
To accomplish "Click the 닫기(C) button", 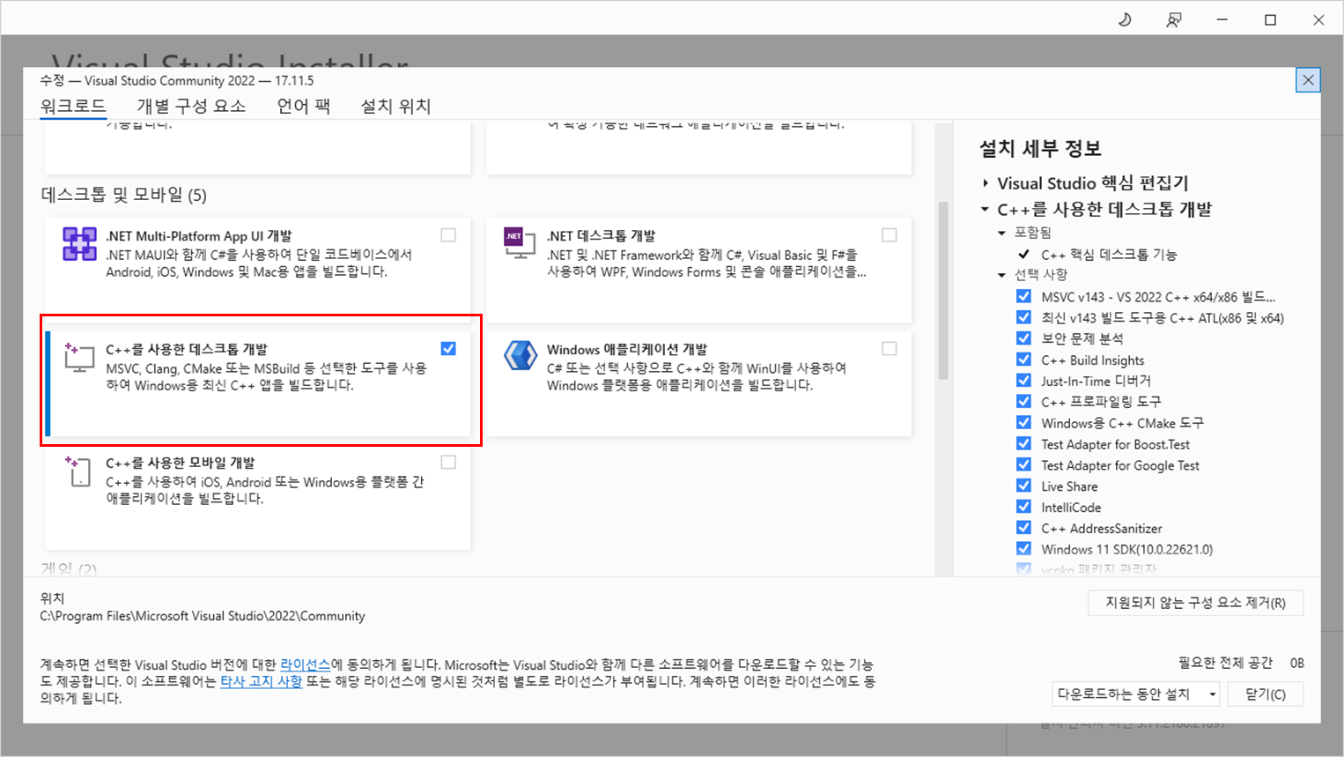I will (x=1266, y=694).
